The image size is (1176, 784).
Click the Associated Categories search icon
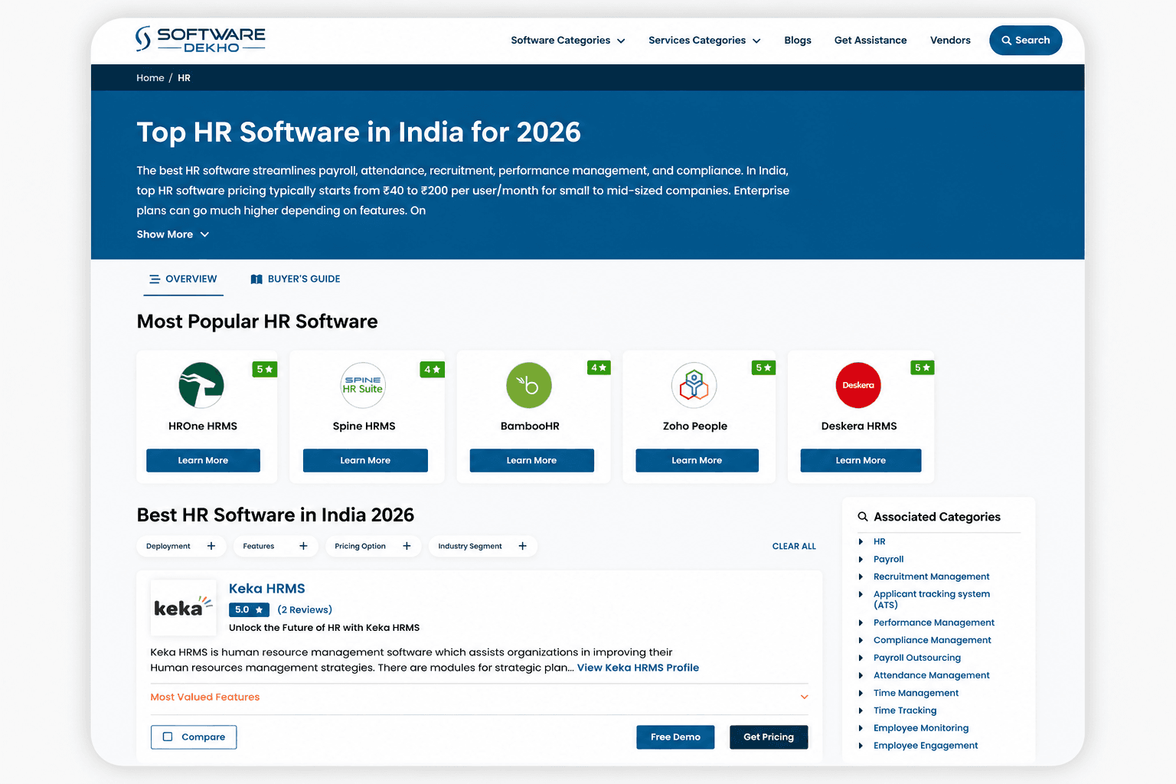(x=863, y=517)
